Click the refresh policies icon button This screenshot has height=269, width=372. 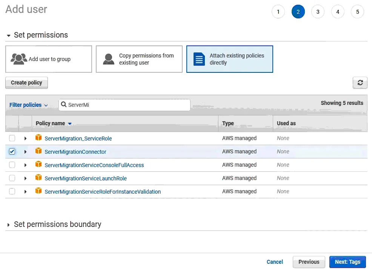tap(360, 83)
